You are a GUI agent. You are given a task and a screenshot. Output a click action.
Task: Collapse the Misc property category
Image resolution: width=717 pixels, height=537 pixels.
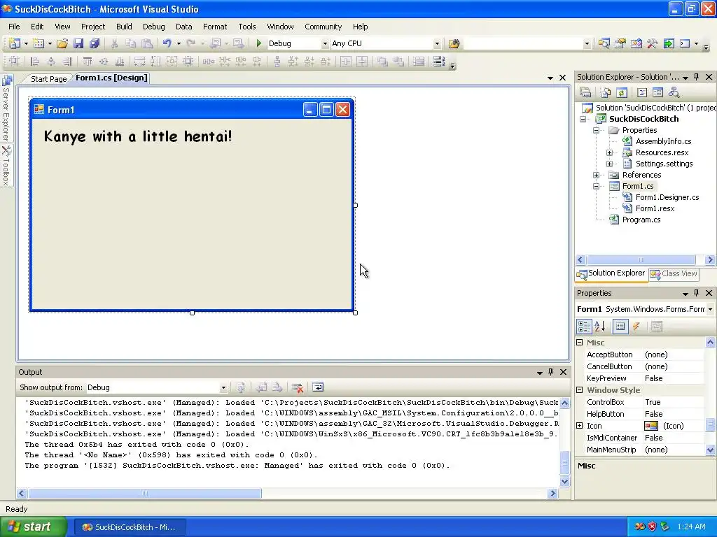[579, 343]
